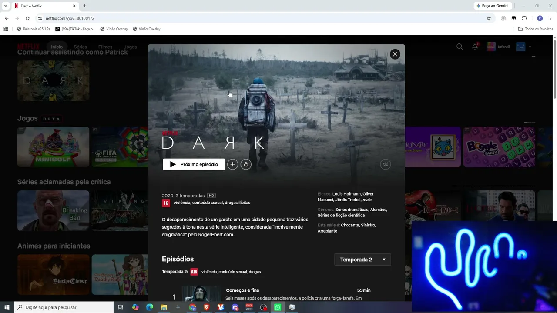Open the Minigolf game card

[54, 147]
